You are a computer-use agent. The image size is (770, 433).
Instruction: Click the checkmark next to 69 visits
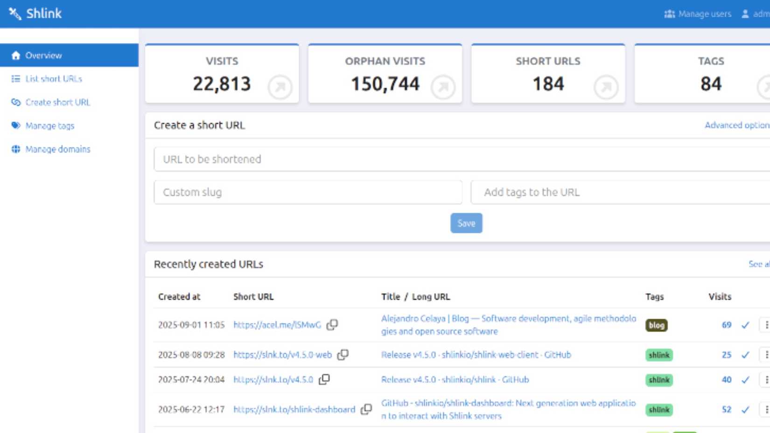tap(745, 325)
